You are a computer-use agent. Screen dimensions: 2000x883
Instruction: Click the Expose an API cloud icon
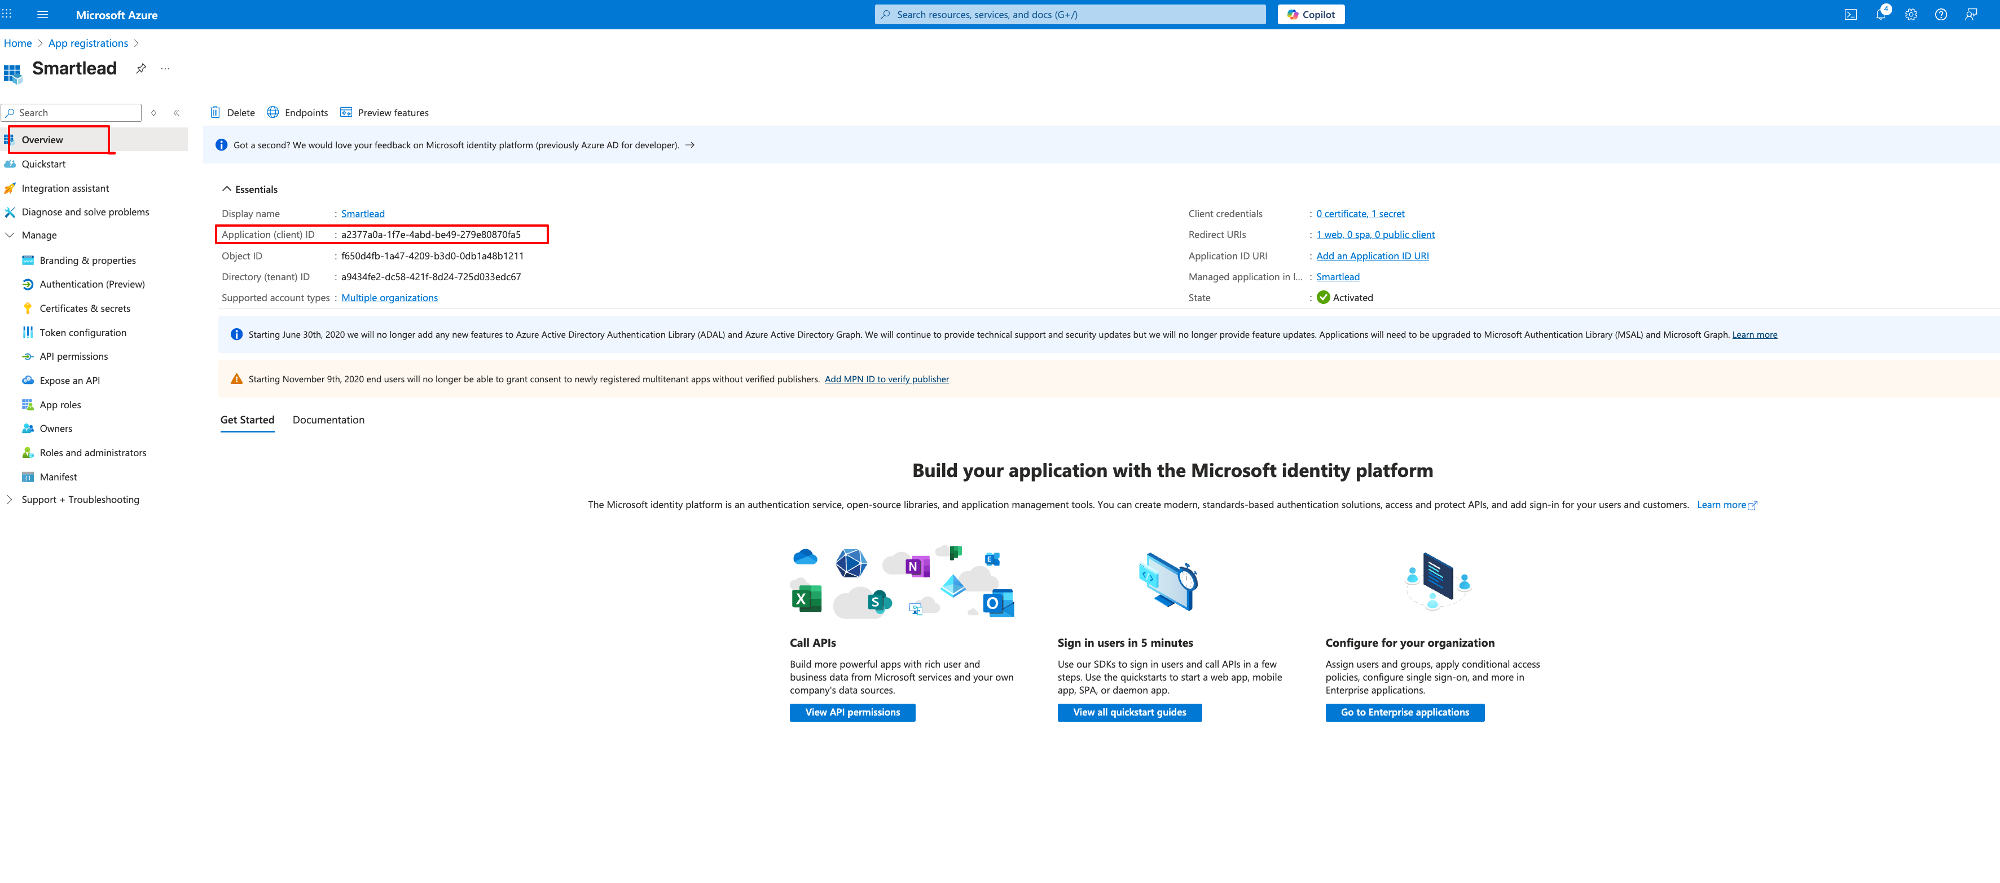(x=28, y=381)
